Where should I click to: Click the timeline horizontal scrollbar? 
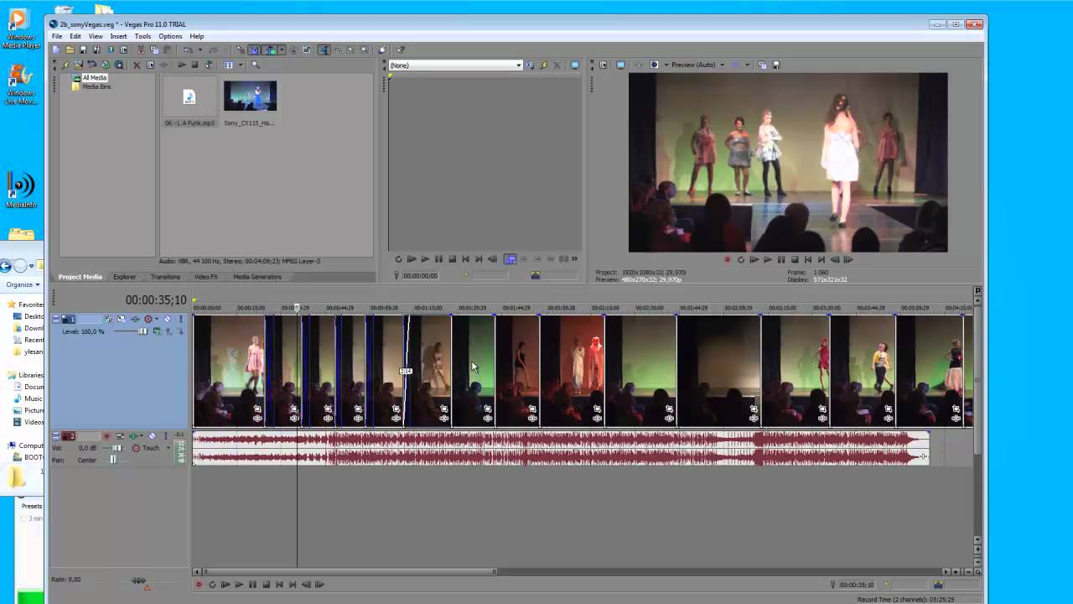(348, 571)
